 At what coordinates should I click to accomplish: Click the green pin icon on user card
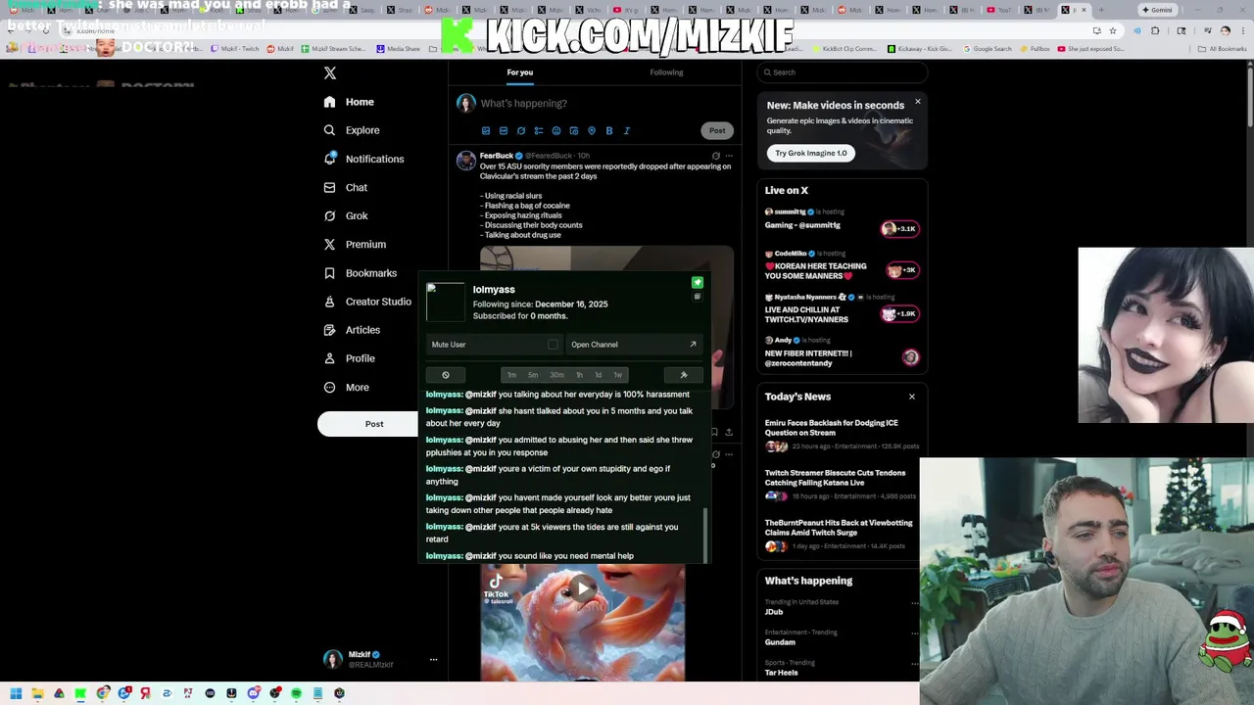pyautogui.click(x=698, y=283)
